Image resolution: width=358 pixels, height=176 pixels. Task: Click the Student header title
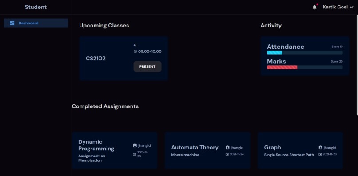point(36,7)
